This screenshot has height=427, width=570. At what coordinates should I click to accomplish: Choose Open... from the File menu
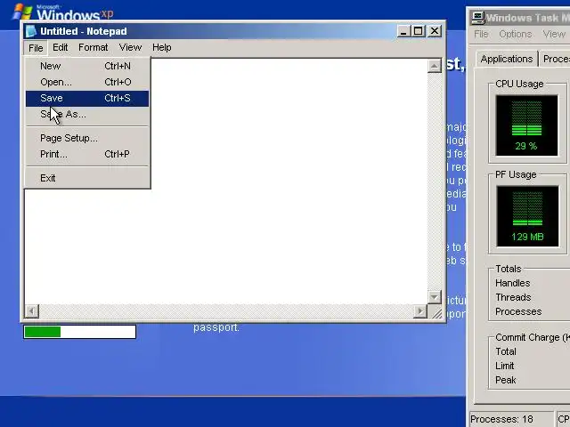pyautogui.click(x=87, y=82)
